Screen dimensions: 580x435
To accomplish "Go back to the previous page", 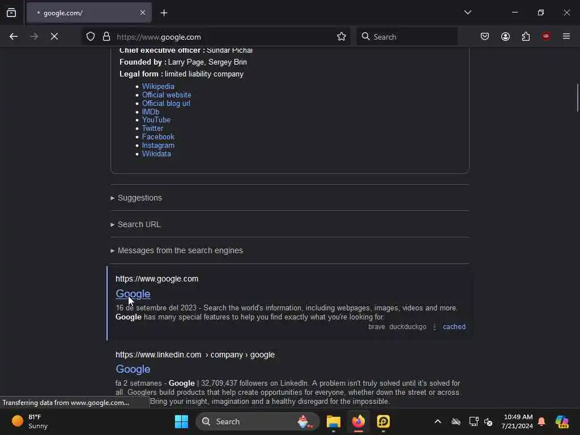I will click(14, 37).
